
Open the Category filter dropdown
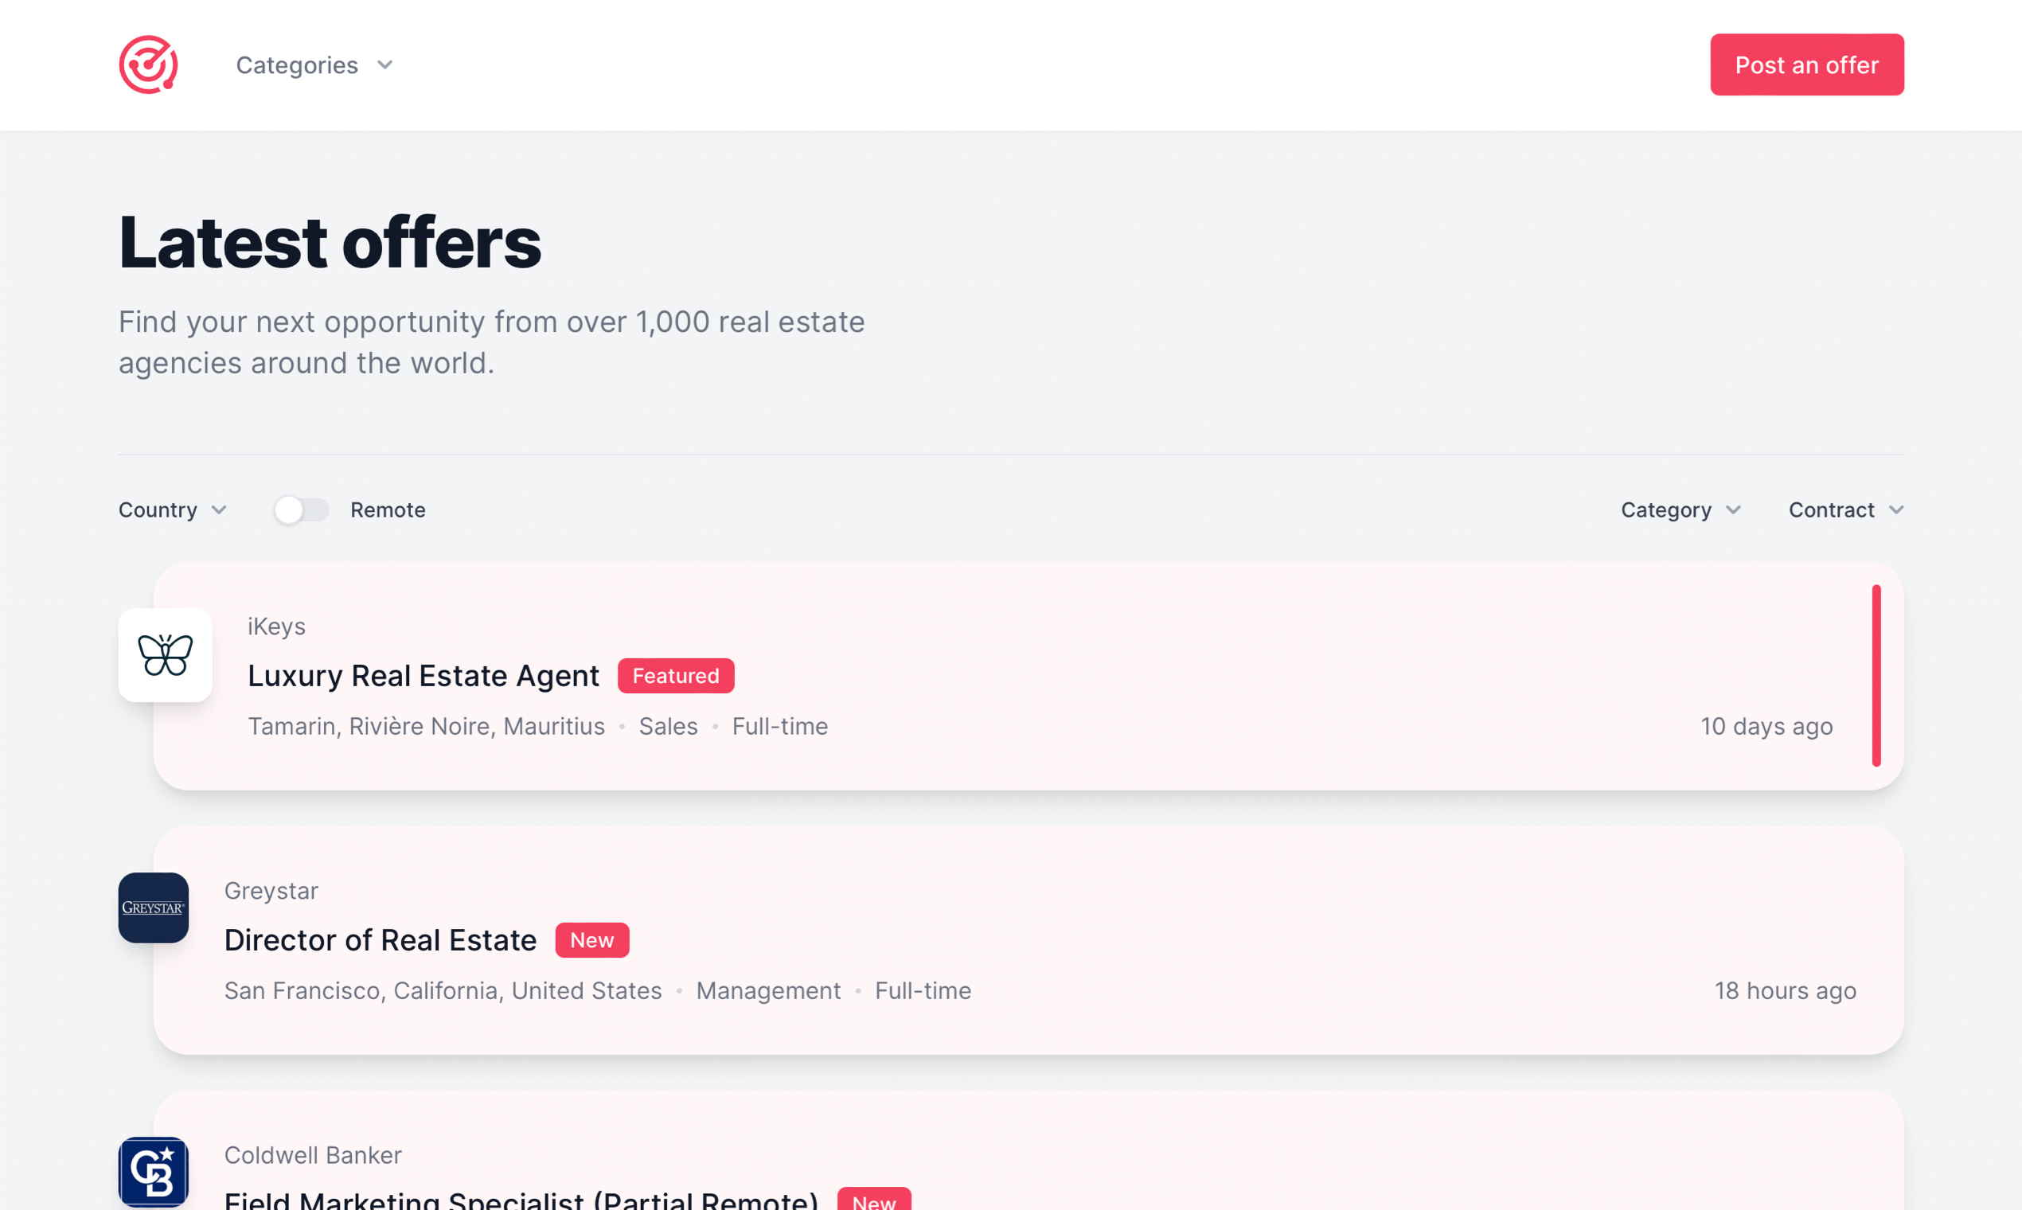1680,509
